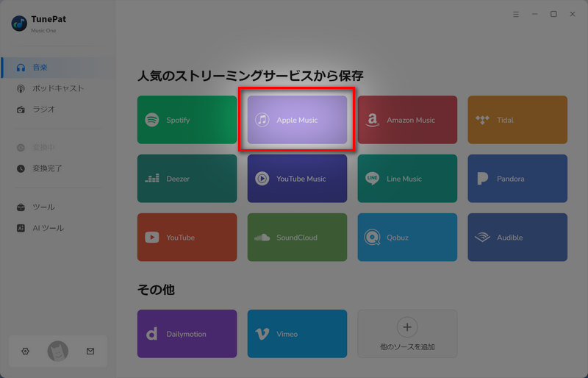Close the TunePat window
Image resolution: width=588 pixels, height=378 pixels.
coord(573,14)
